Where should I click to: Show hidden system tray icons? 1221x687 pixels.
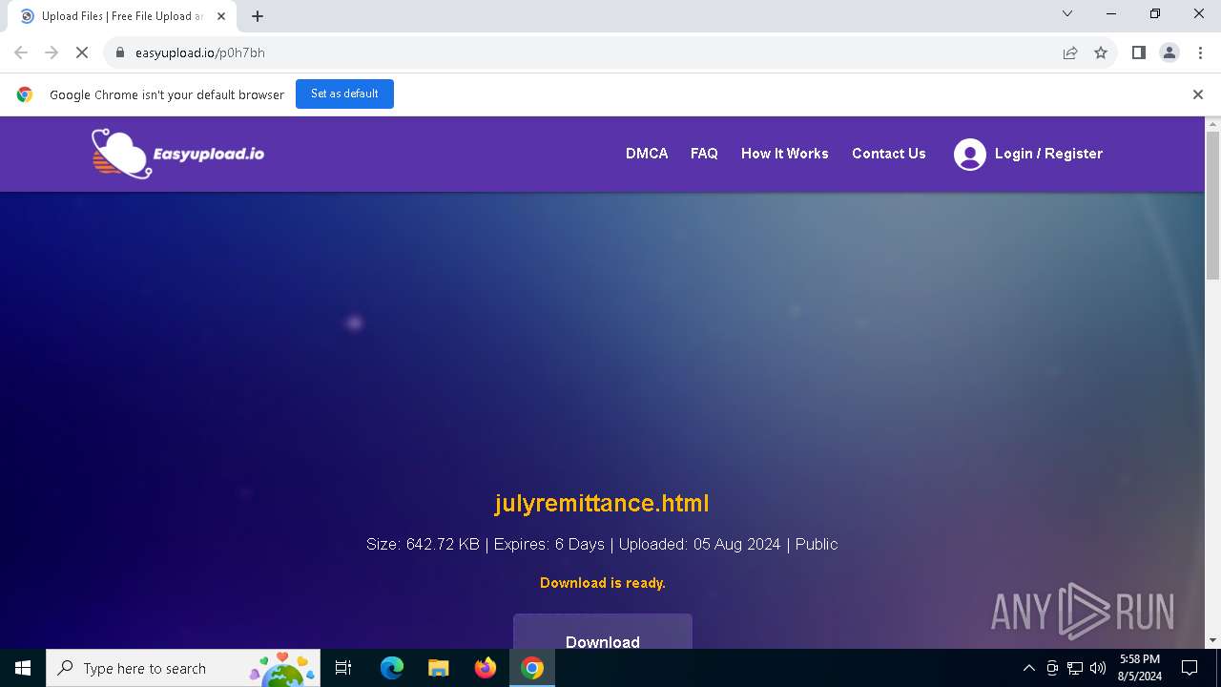coord(1028,668)
